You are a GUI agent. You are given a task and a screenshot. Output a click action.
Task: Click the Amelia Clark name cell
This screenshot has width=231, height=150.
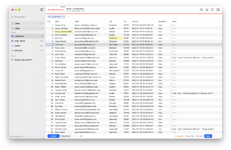coord(64,80)
